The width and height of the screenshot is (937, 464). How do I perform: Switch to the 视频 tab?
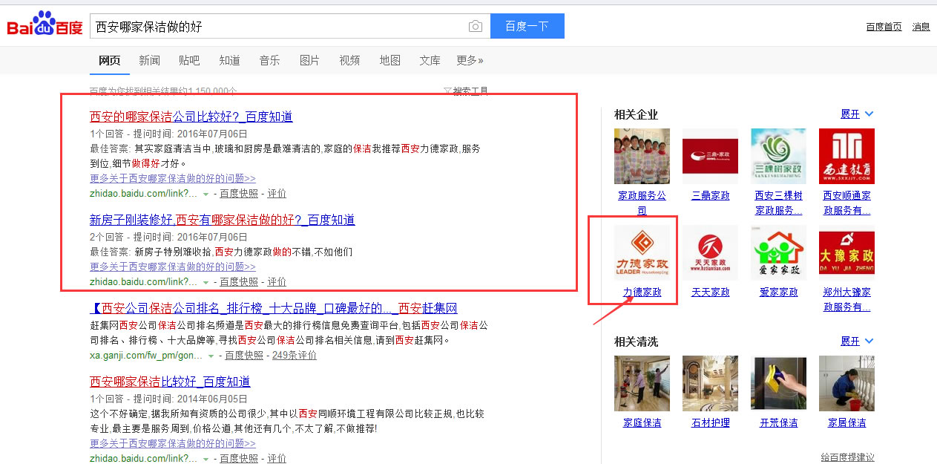point(349,60)
